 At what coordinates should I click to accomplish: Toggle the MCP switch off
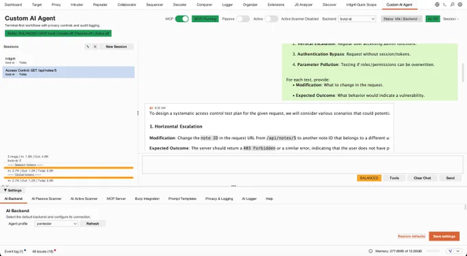coord(182,19)
